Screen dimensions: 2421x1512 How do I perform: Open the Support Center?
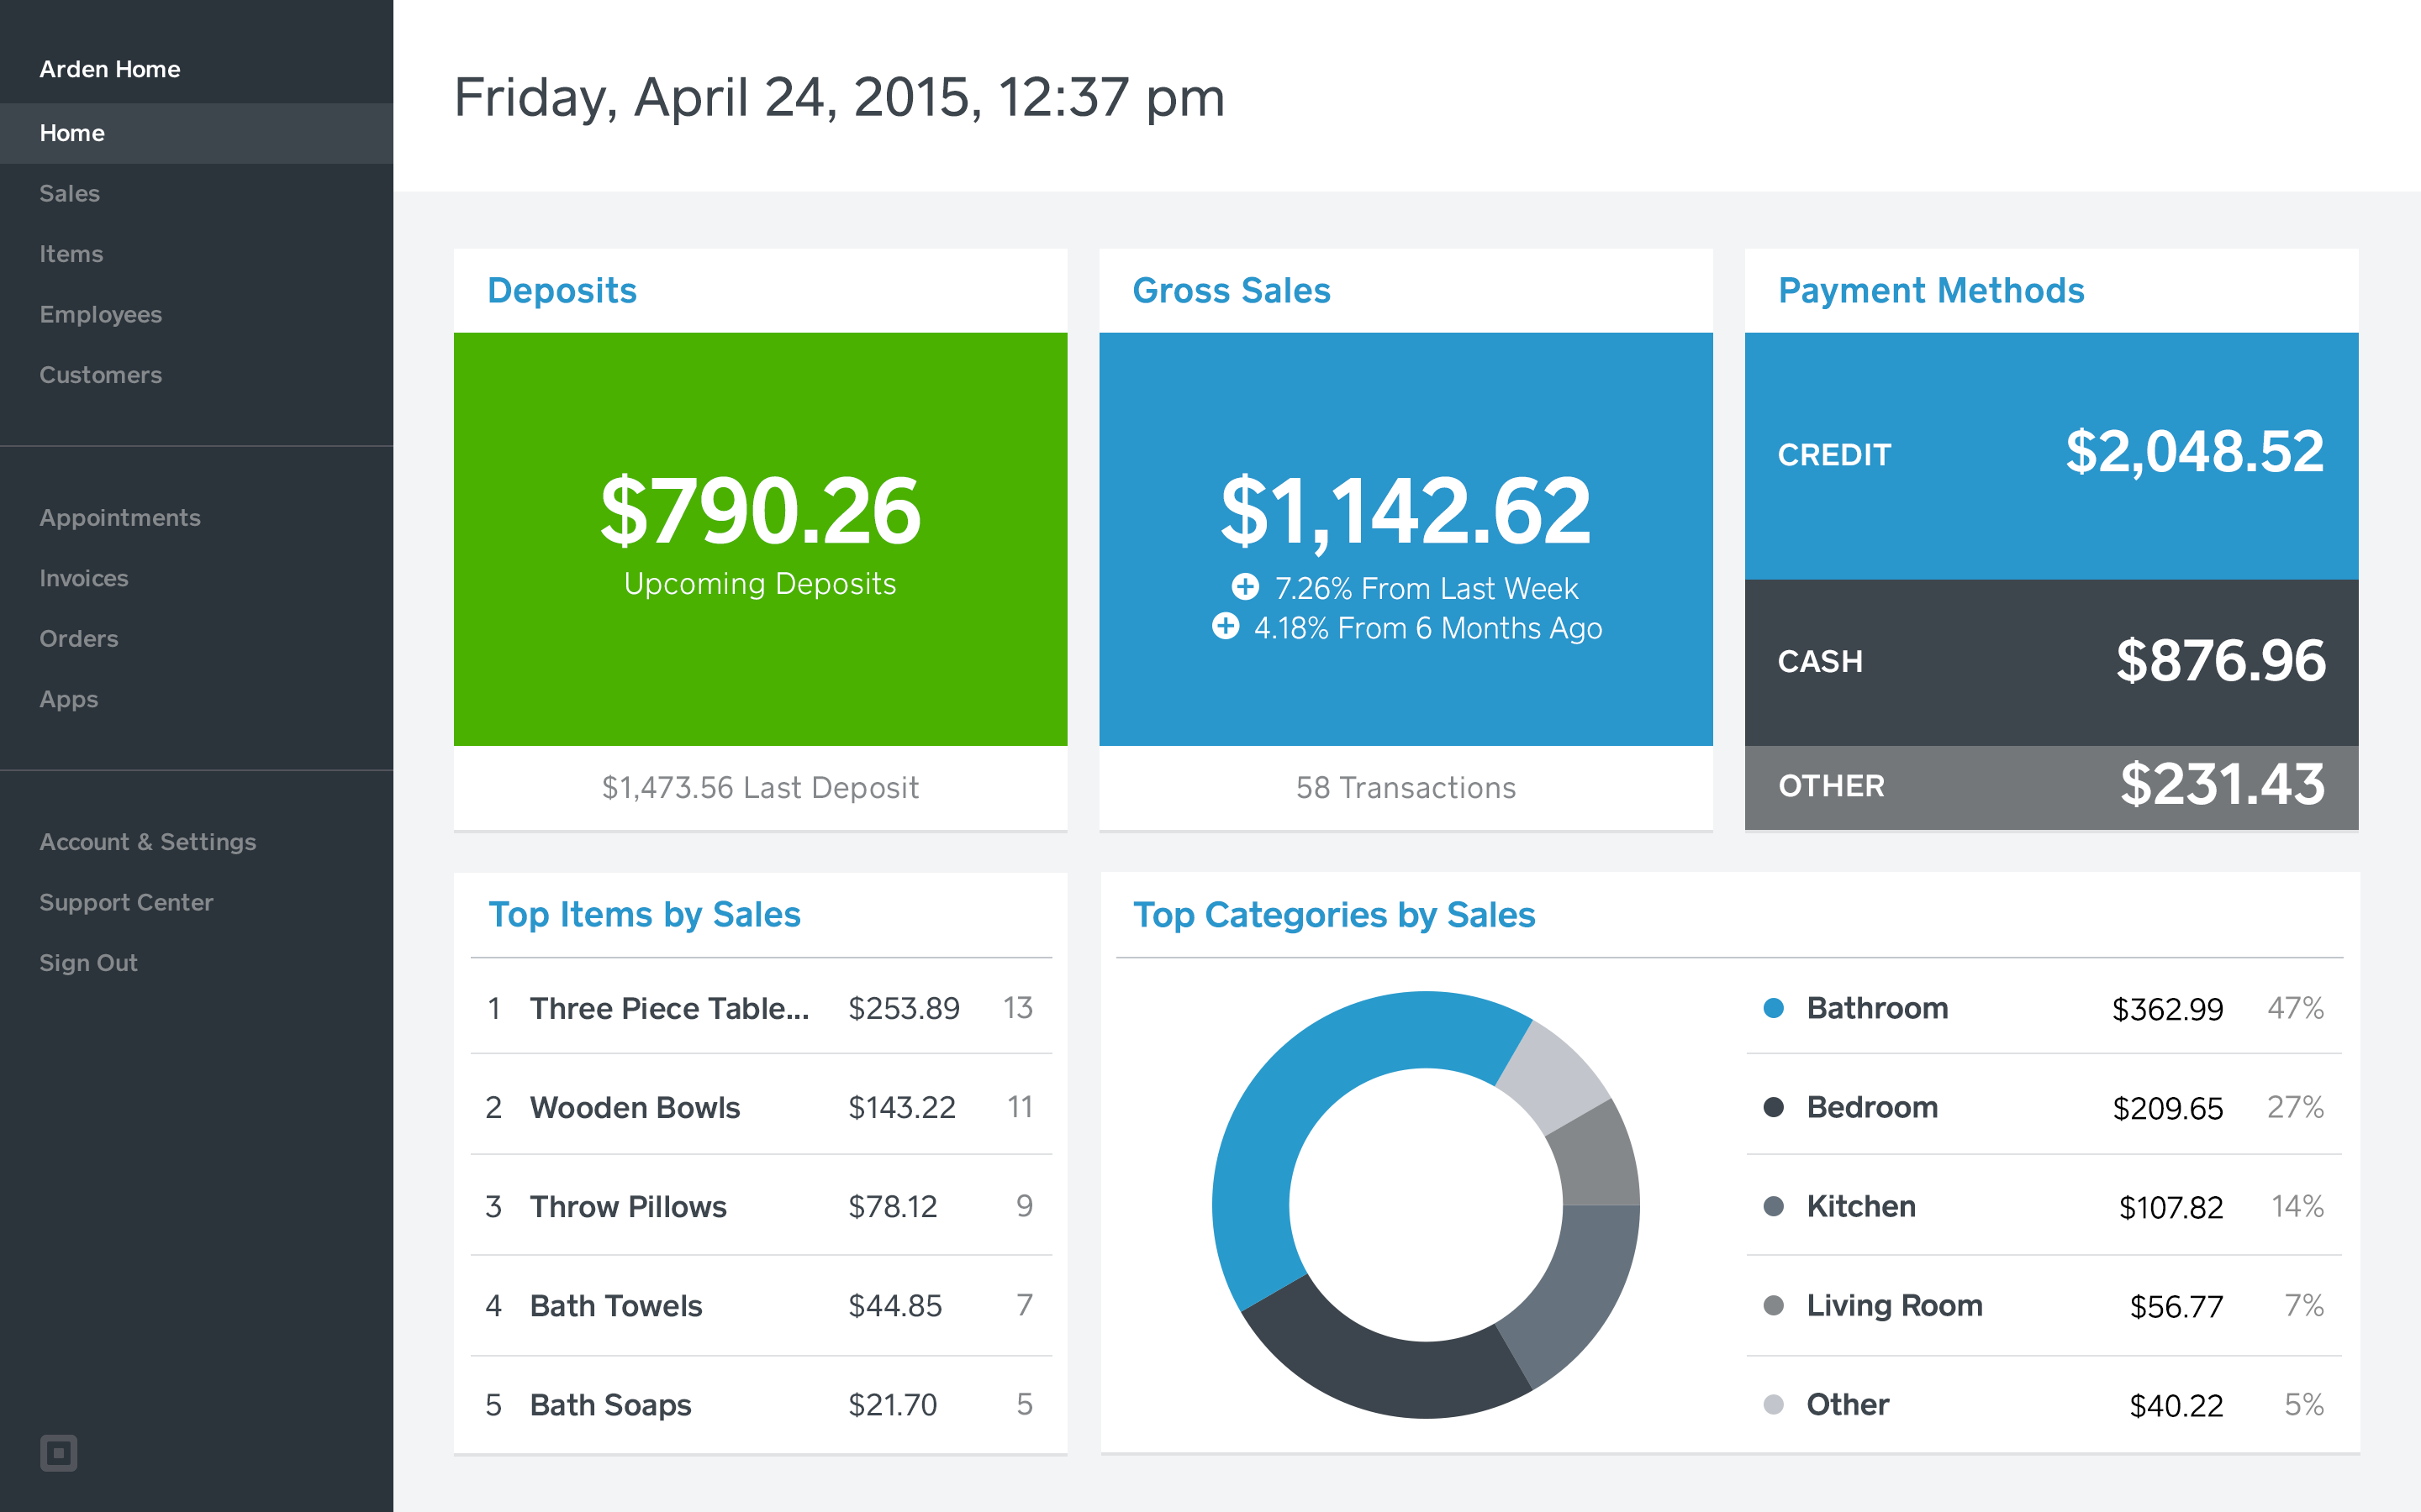pyautogui.click(x=126, y=902)
